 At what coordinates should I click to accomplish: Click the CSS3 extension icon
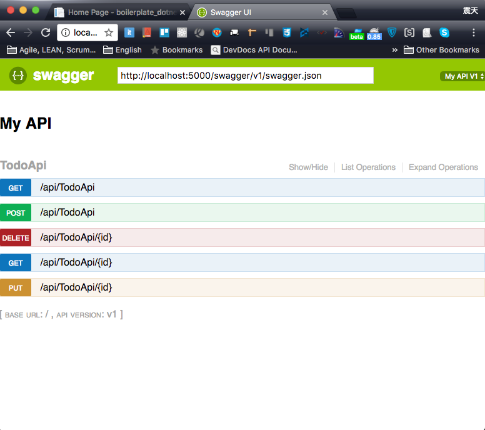coord(287,33)
